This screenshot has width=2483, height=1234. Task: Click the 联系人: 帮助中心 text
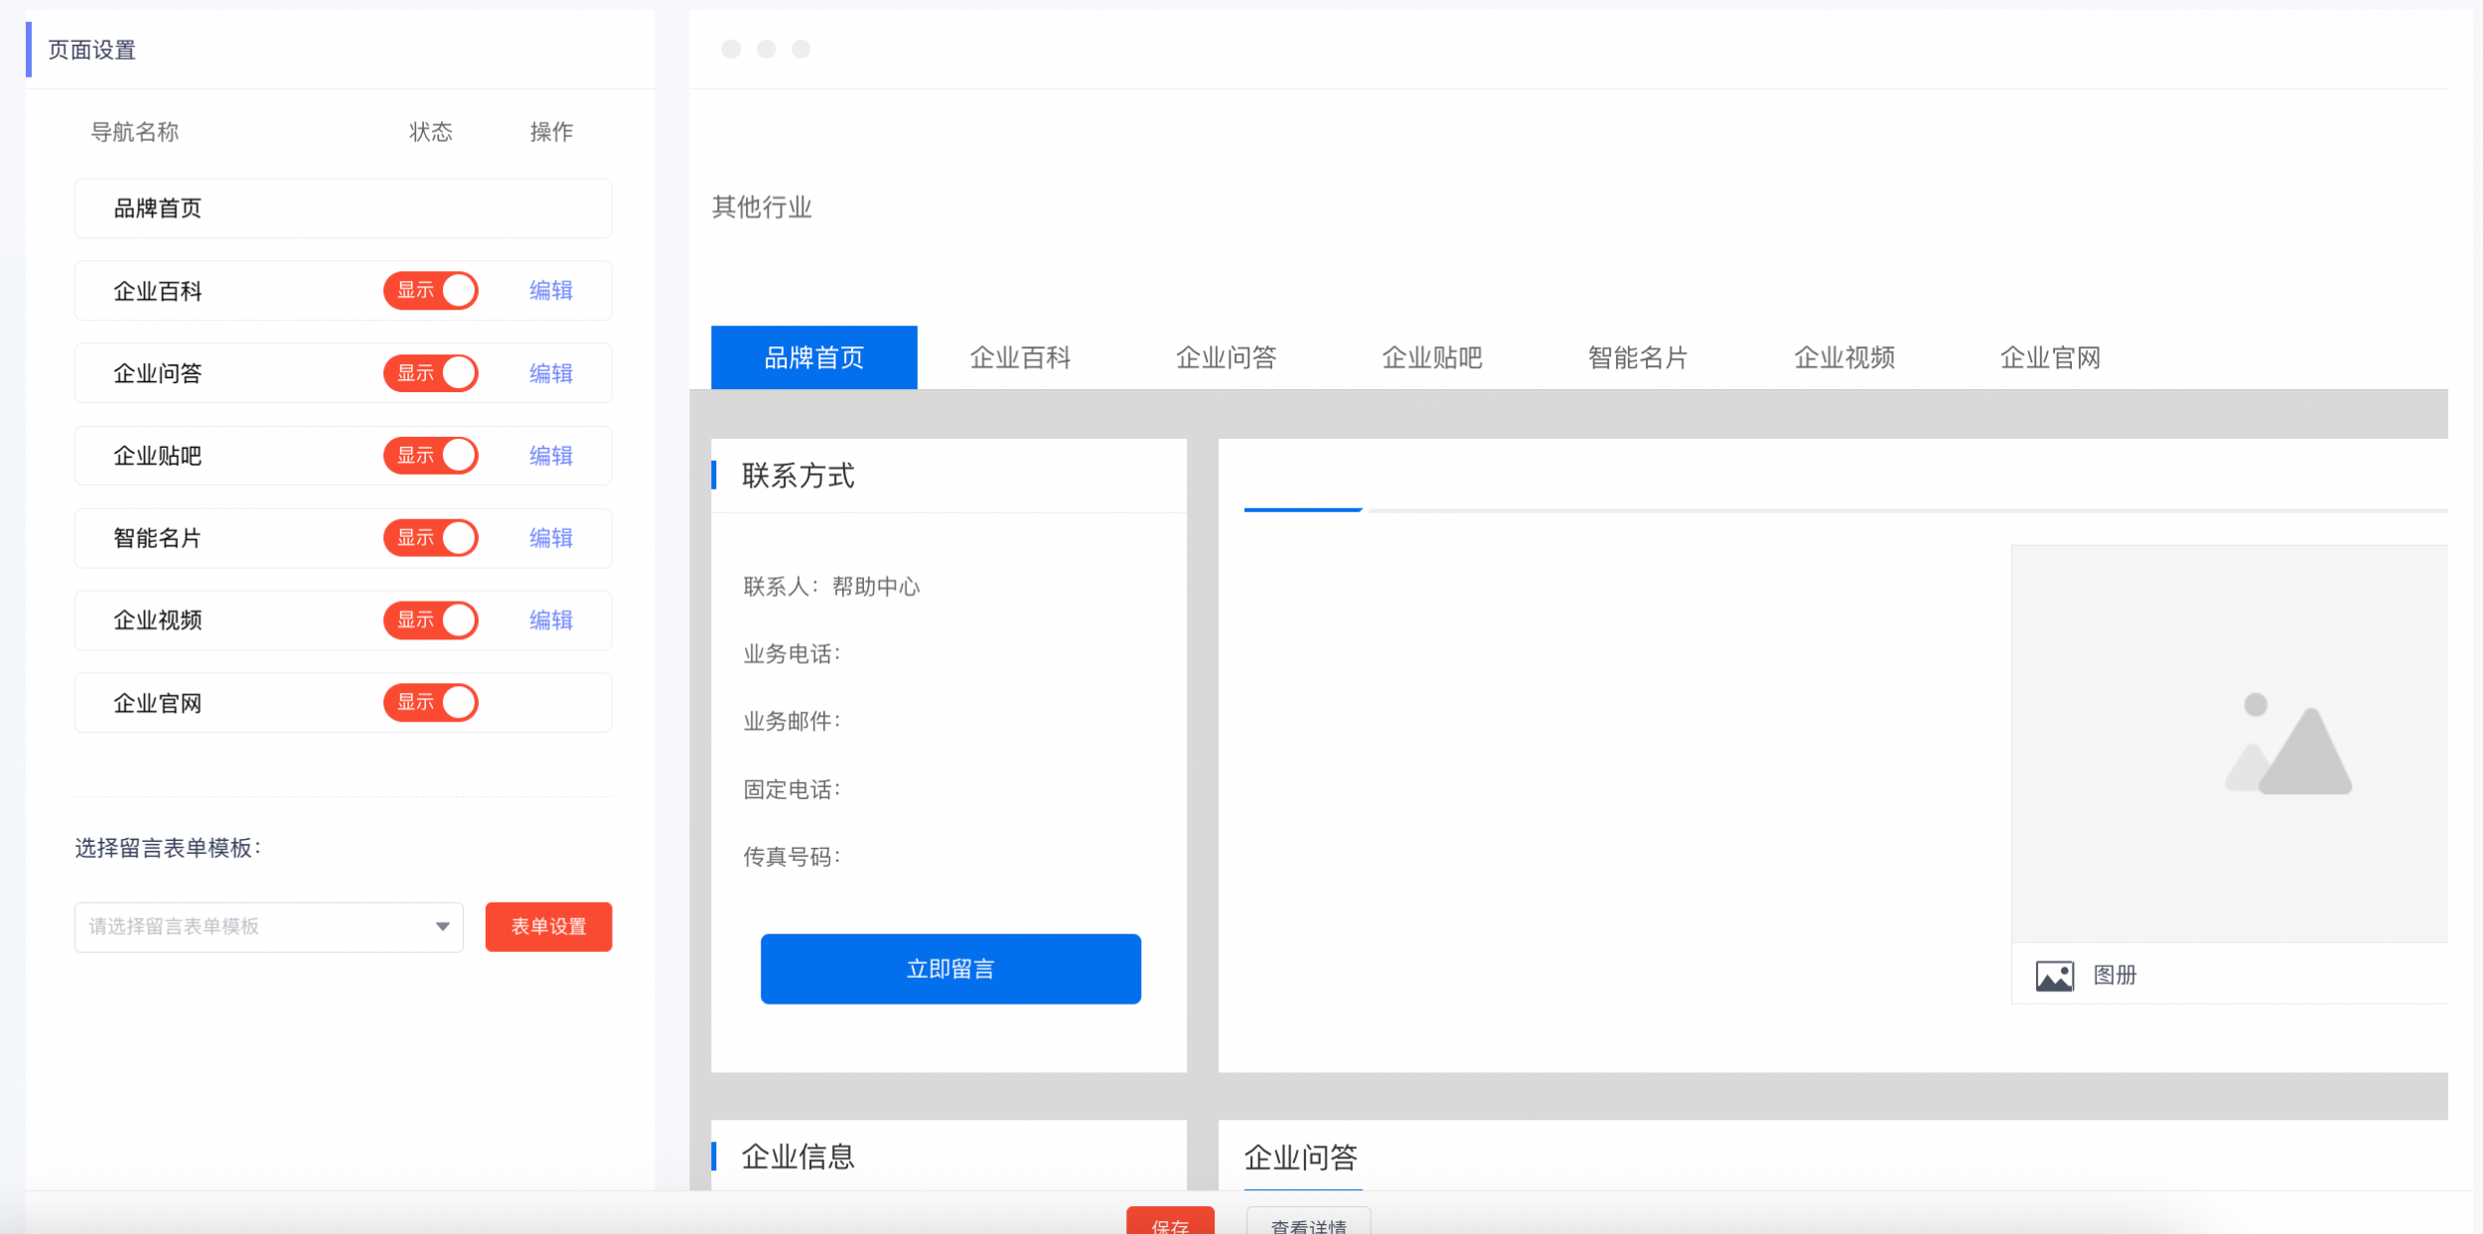point(831,587)
